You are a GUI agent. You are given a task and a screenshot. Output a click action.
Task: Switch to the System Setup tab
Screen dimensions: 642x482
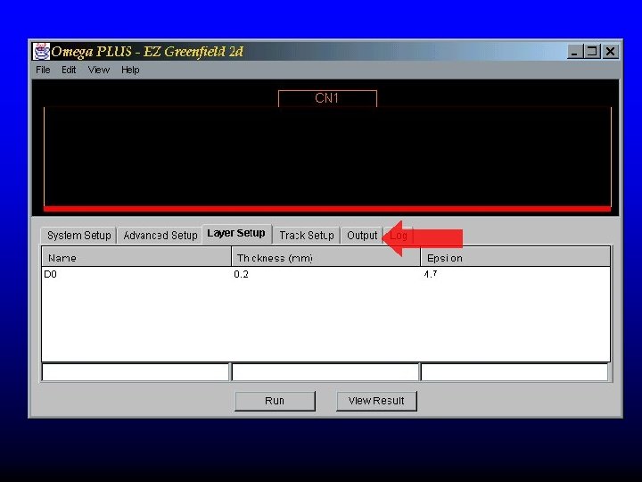78,236
